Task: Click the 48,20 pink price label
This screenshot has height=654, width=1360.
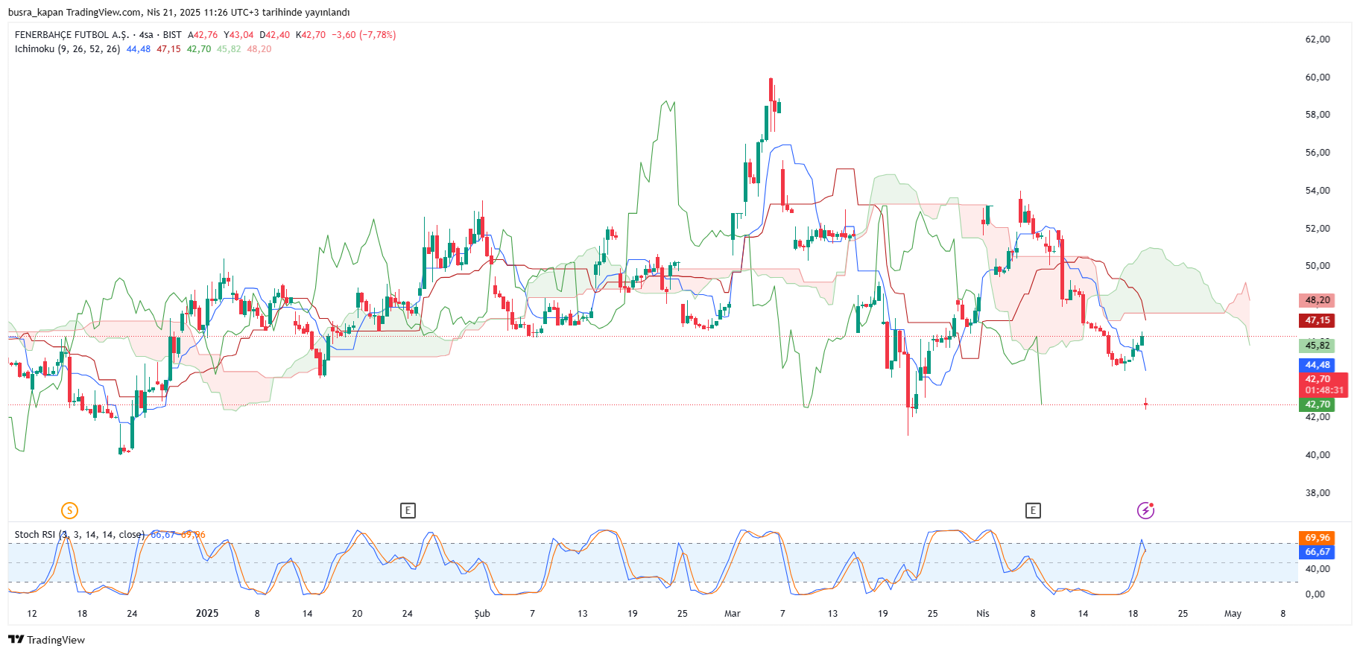Action: [x=1317, y=300]
